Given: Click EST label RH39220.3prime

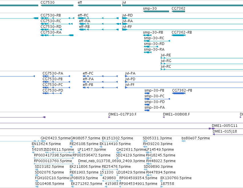Looking at the screenshot, I should click(158, 144).
